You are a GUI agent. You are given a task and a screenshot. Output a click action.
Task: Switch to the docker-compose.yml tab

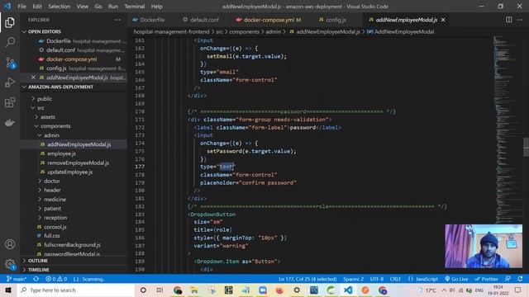pyautogui.click(x=269, y=20)
